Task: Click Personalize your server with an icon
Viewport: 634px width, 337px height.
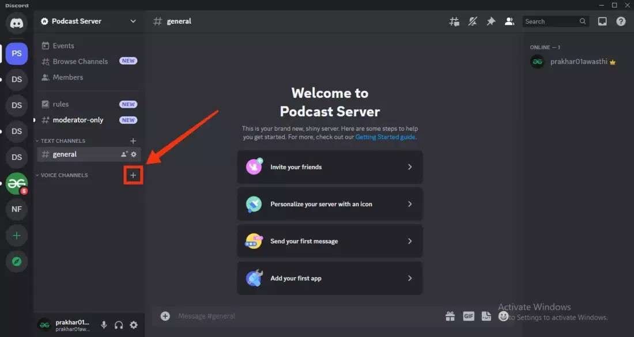Action: (x=330, y=204)
